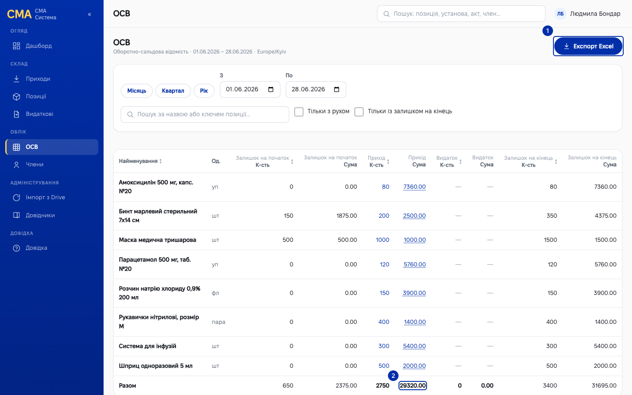
Task: Go to Позиції section
Action: coord(52,96)
